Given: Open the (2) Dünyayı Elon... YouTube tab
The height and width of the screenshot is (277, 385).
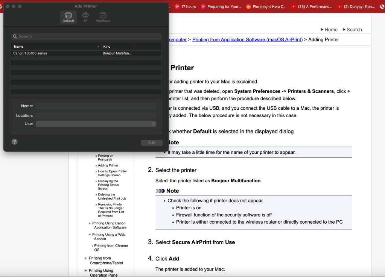Looking at the screenshot, I should [356, 7].
